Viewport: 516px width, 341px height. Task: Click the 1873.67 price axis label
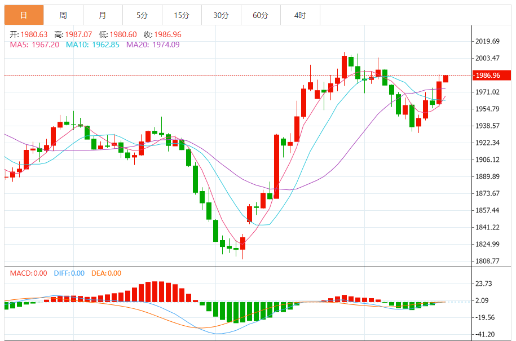[487, 193]
